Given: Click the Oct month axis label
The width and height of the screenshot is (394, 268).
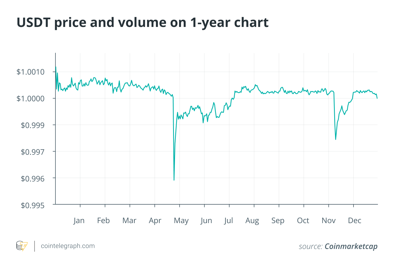Looking at the screenshot, I should coord(303,221).
